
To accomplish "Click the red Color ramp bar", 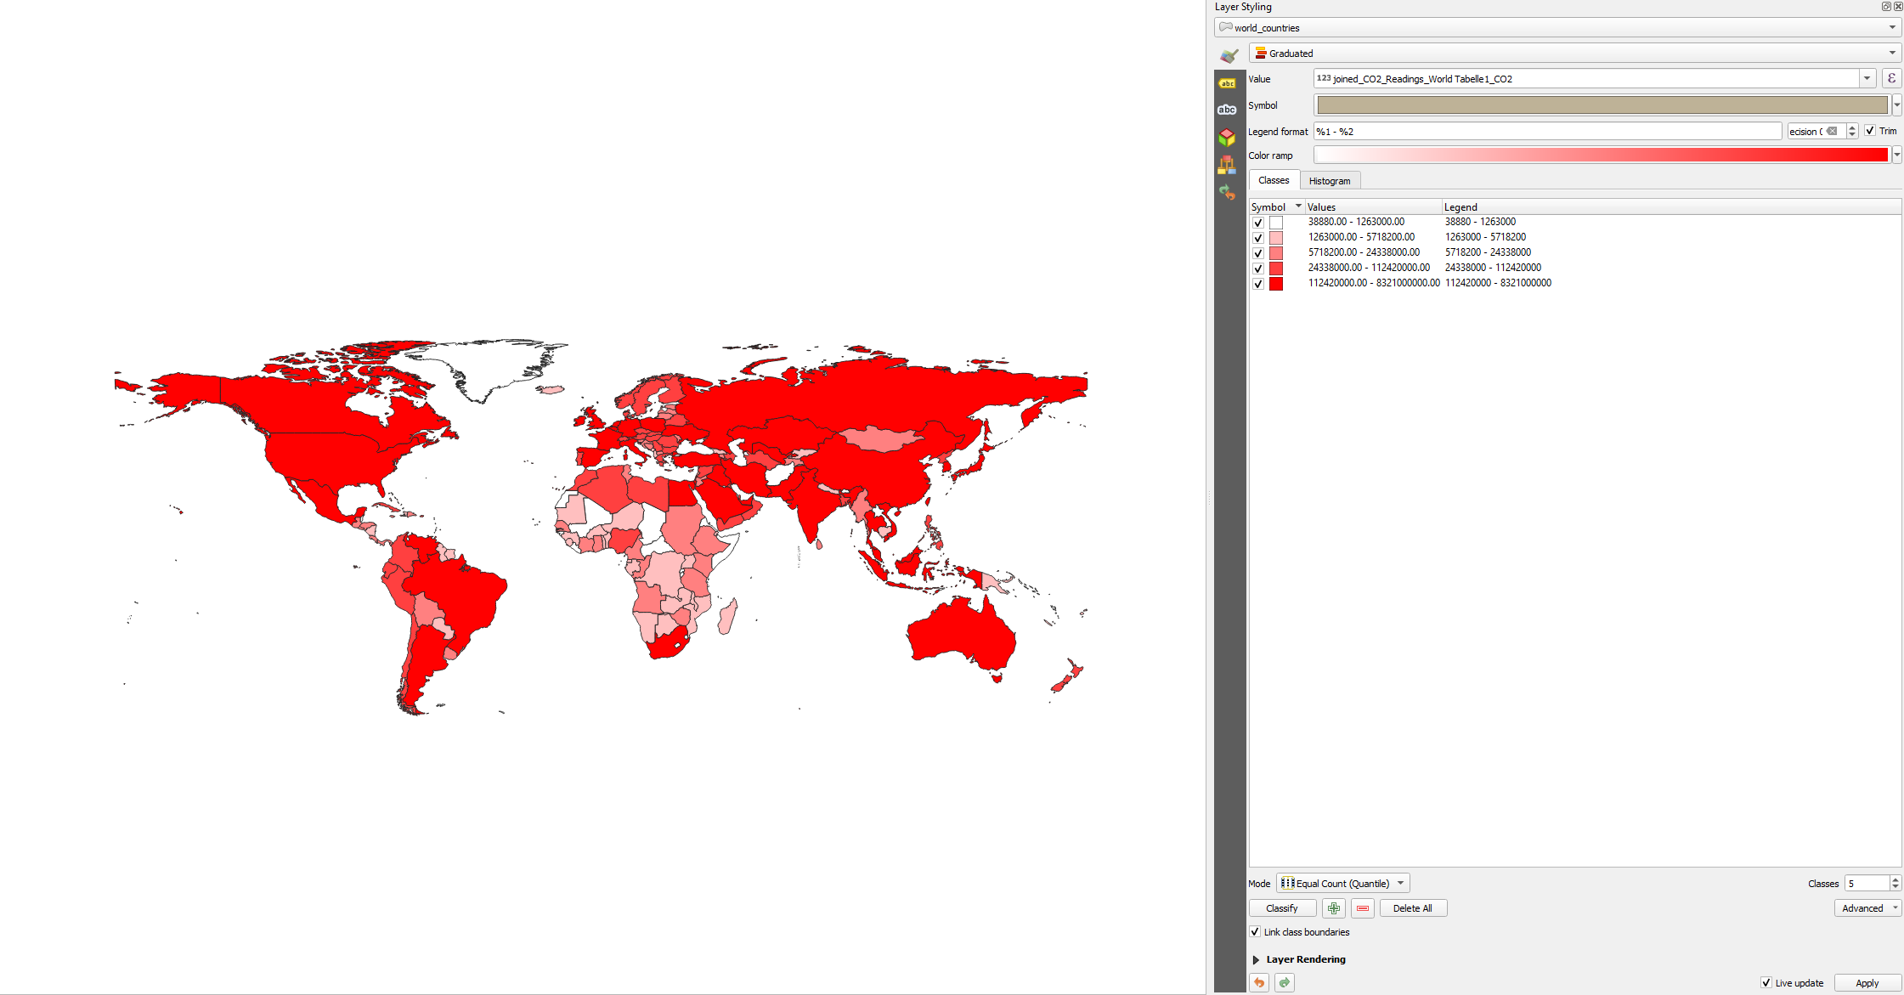I will (1601, 155).
